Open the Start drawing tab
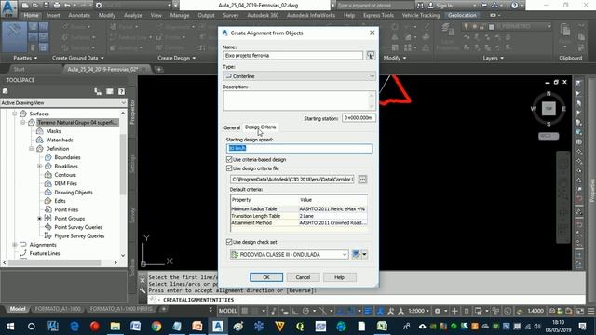 tap(19, 69)
